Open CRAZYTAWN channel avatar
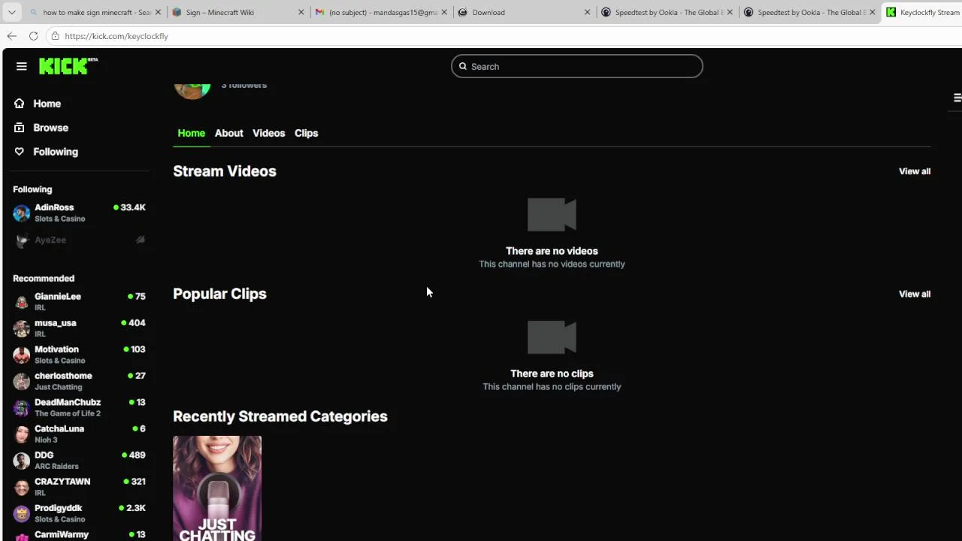This screenshot has width=962, height=541. (22, 487)
